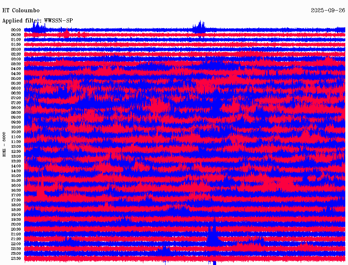The width and height of the screenshot is (348, 265).
Task: Select the 11:30 time row label
Action: [x=16, y=142]
